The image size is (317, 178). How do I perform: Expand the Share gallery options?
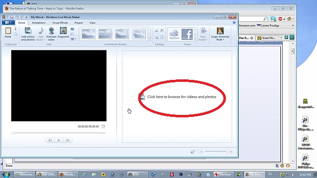click(196, 38)
